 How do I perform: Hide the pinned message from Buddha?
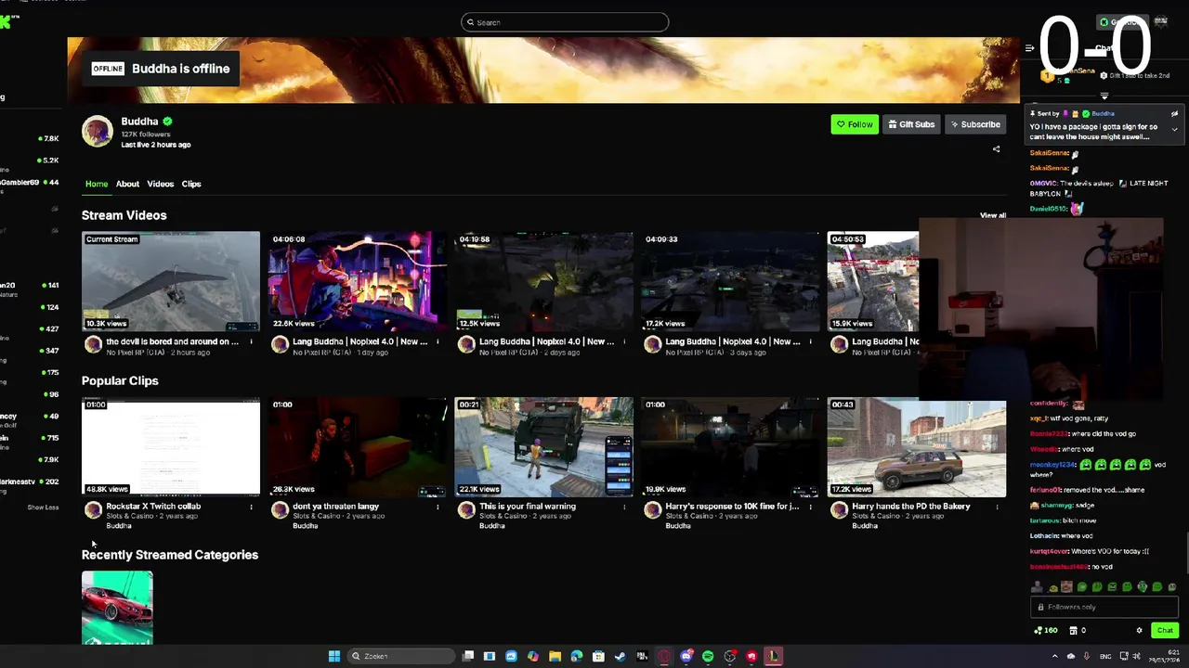coord(1174,114)
